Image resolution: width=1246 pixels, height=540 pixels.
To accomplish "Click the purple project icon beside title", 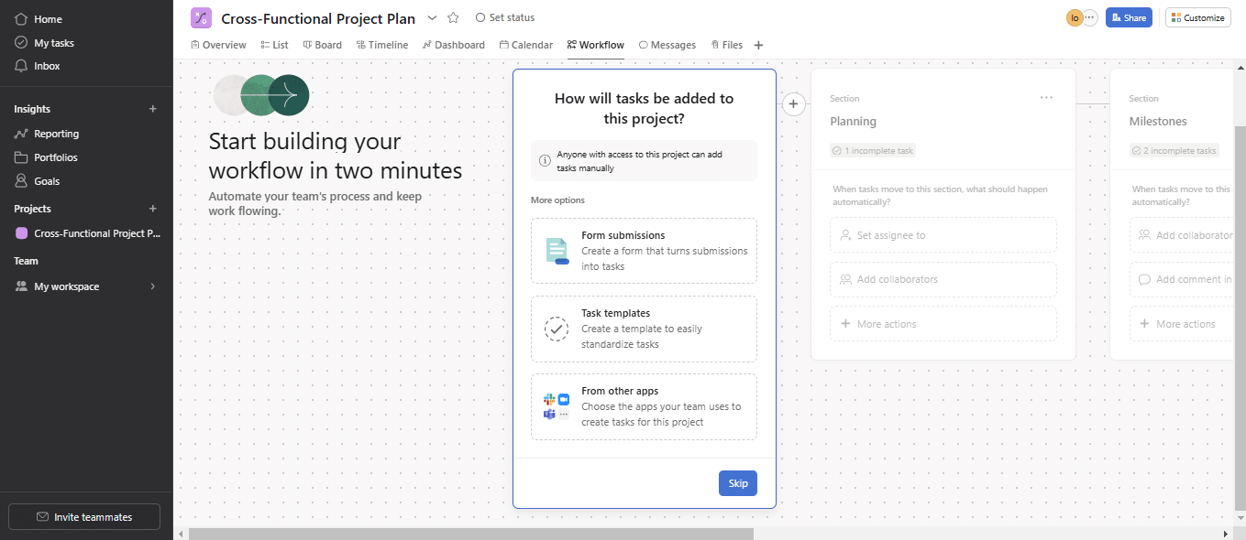I will (201, 17).
